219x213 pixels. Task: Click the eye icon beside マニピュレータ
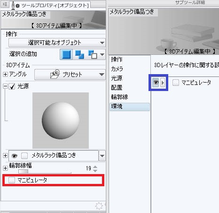[156, 83]
